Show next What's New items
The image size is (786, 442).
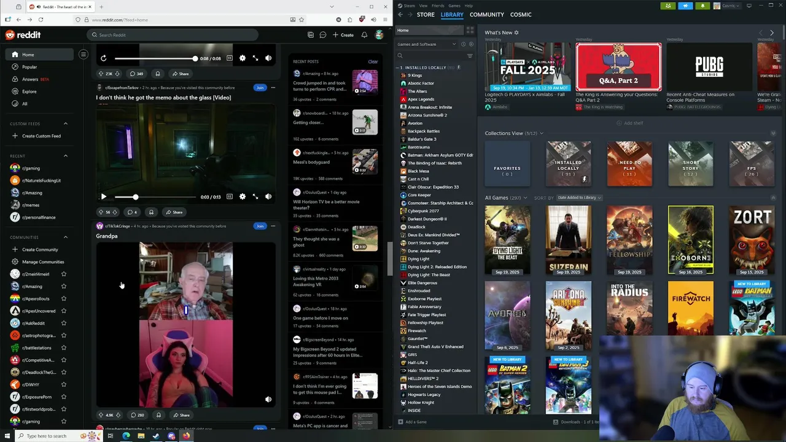pos(772,33)
